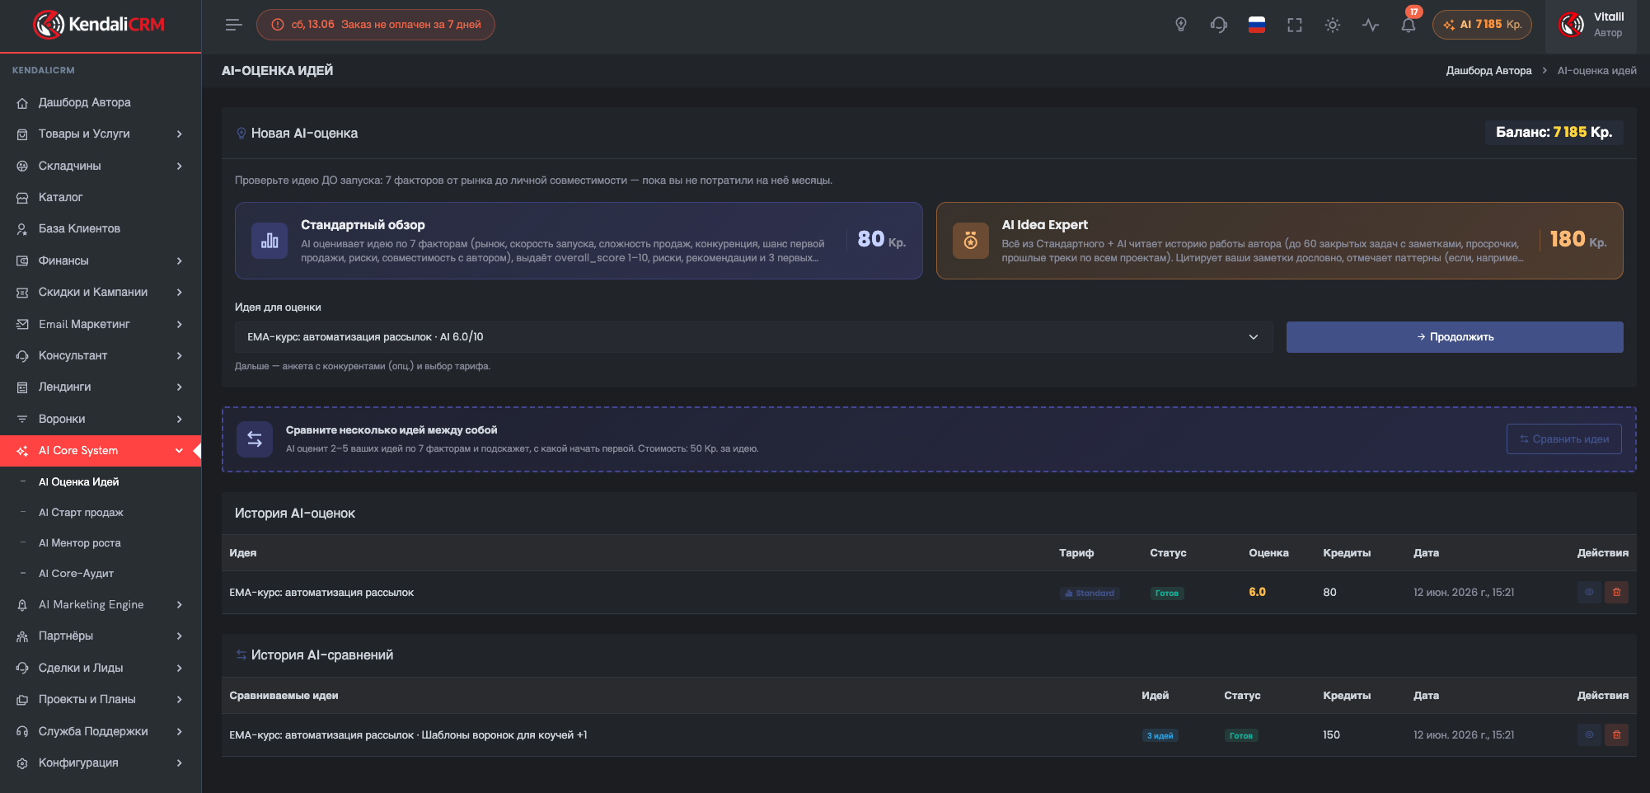
Task: Click the Складчины sidebar icon
Action: coord(22,167)
